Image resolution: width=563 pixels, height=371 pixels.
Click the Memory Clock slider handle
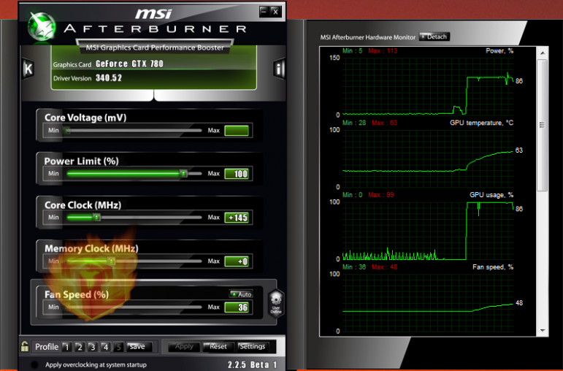point(112,261)
